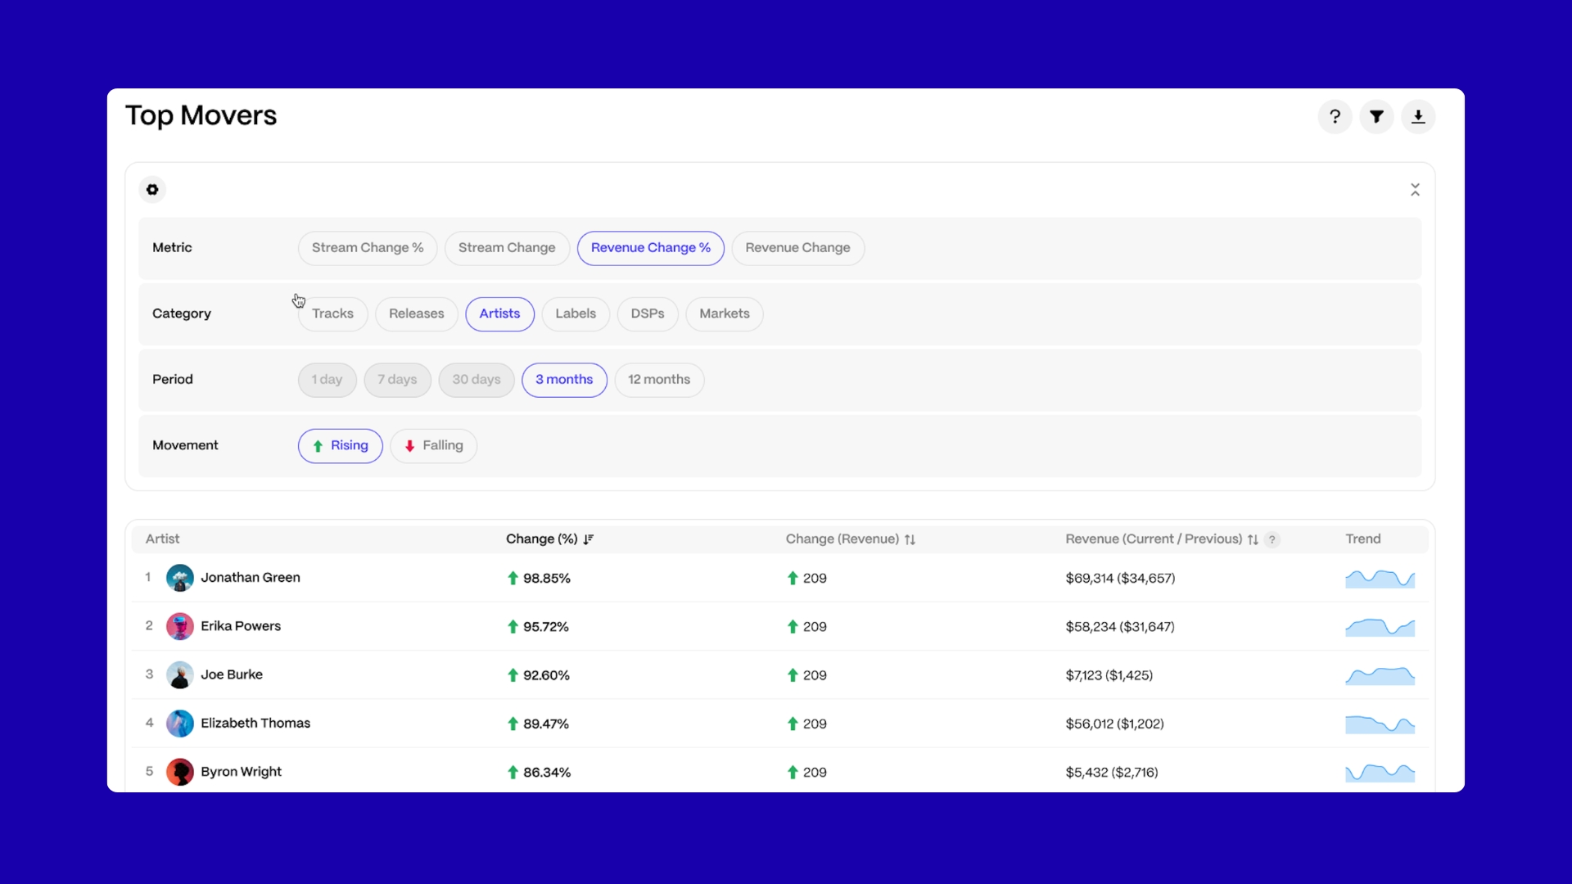Open Elizabeth Thomas artist name
The image size is (1572, 884).
tap(255, 724)
